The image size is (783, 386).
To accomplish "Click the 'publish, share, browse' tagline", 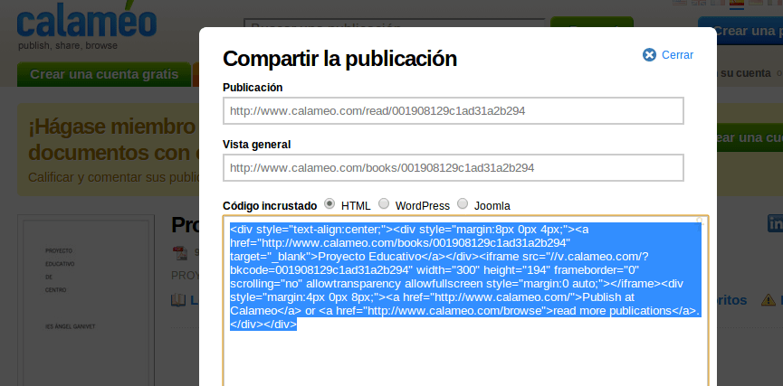I will point(68,46).
